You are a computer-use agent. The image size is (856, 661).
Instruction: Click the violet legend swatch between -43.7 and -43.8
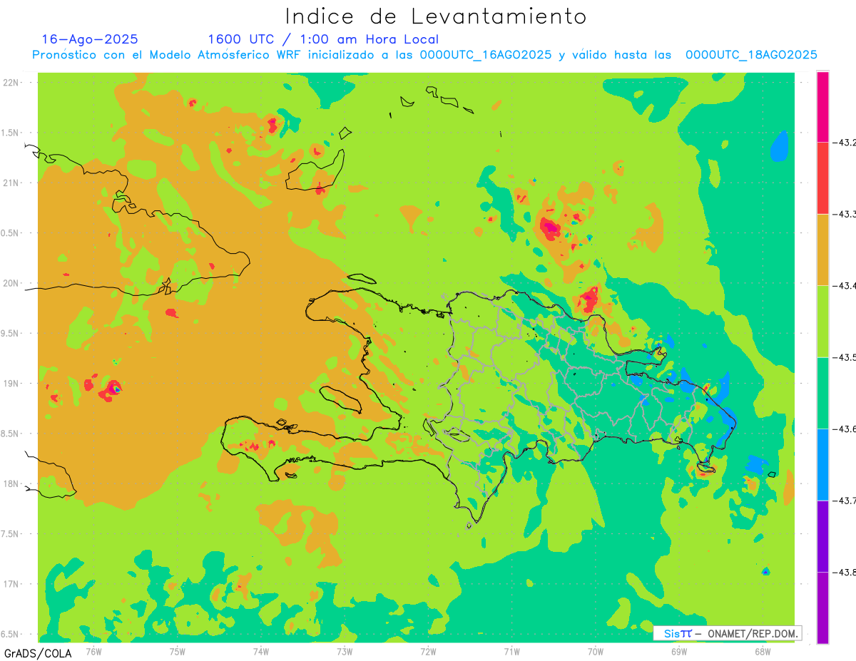point(822,536)
